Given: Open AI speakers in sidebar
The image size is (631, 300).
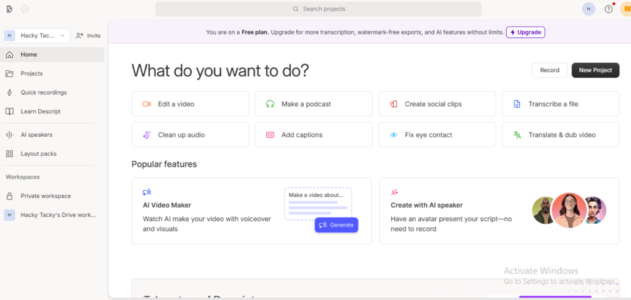Looking at the screenshot, I should (x=52, y=135).
